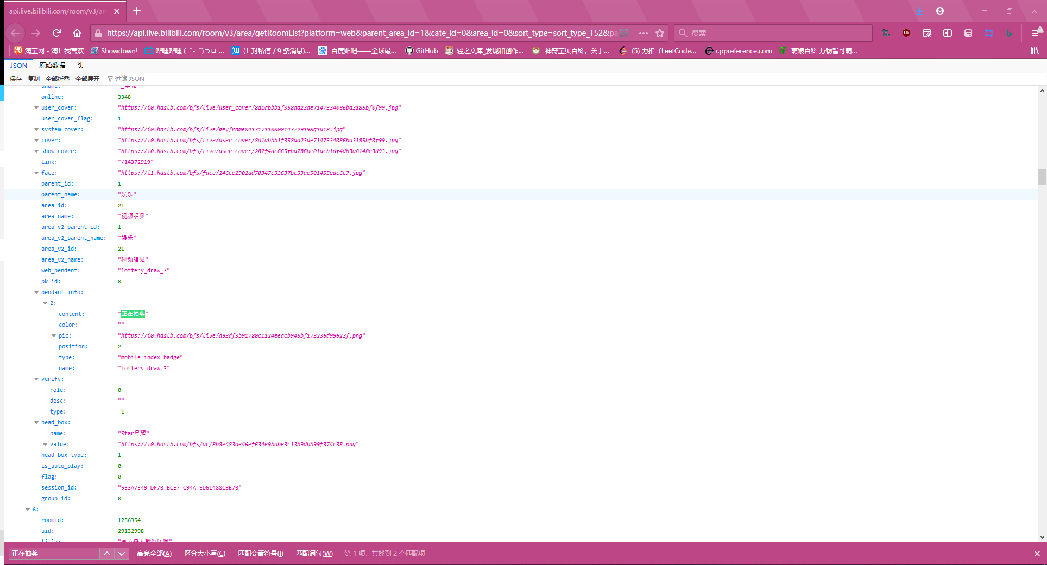Select the "mobile_index_badge" type value
This screenshot has width=1047, height=565.
pyautogui.click(x=150, y=357)
